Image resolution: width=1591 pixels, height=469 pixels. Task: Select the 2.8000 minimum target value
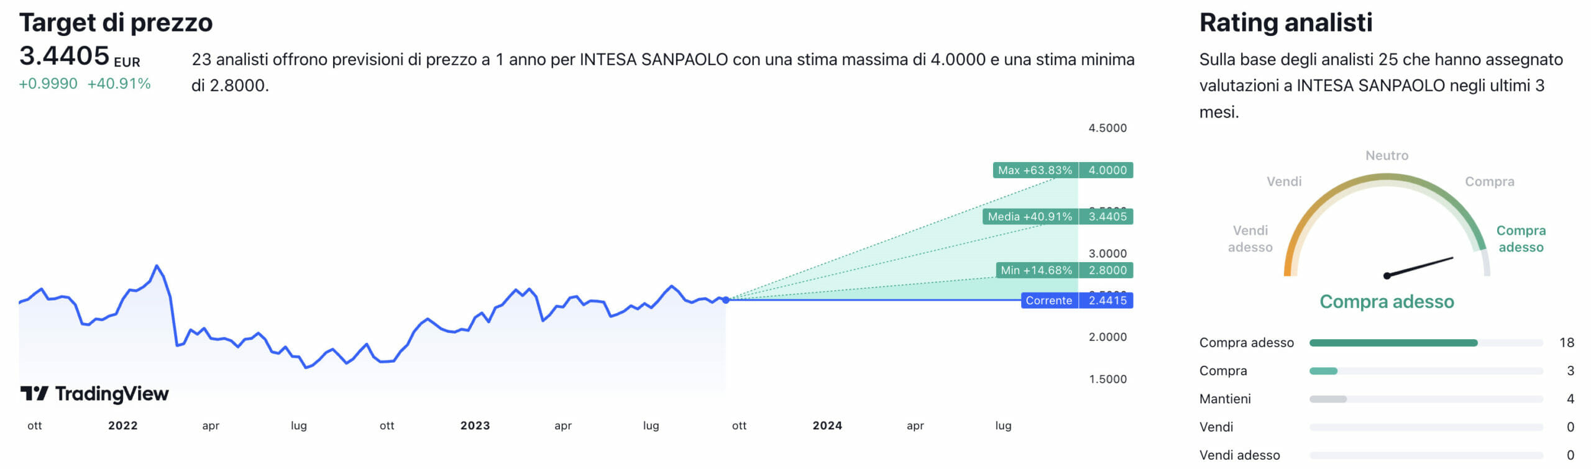coord(1107,270)
